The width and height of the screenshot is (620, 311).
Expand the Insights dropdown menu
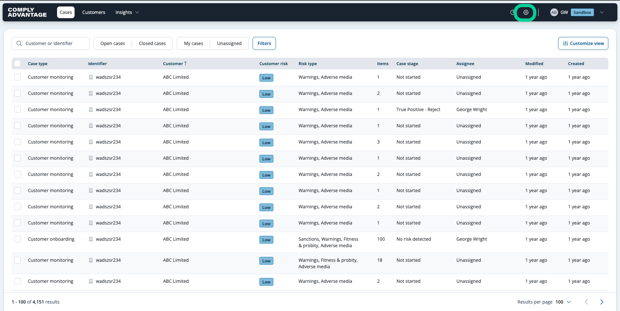127,12
